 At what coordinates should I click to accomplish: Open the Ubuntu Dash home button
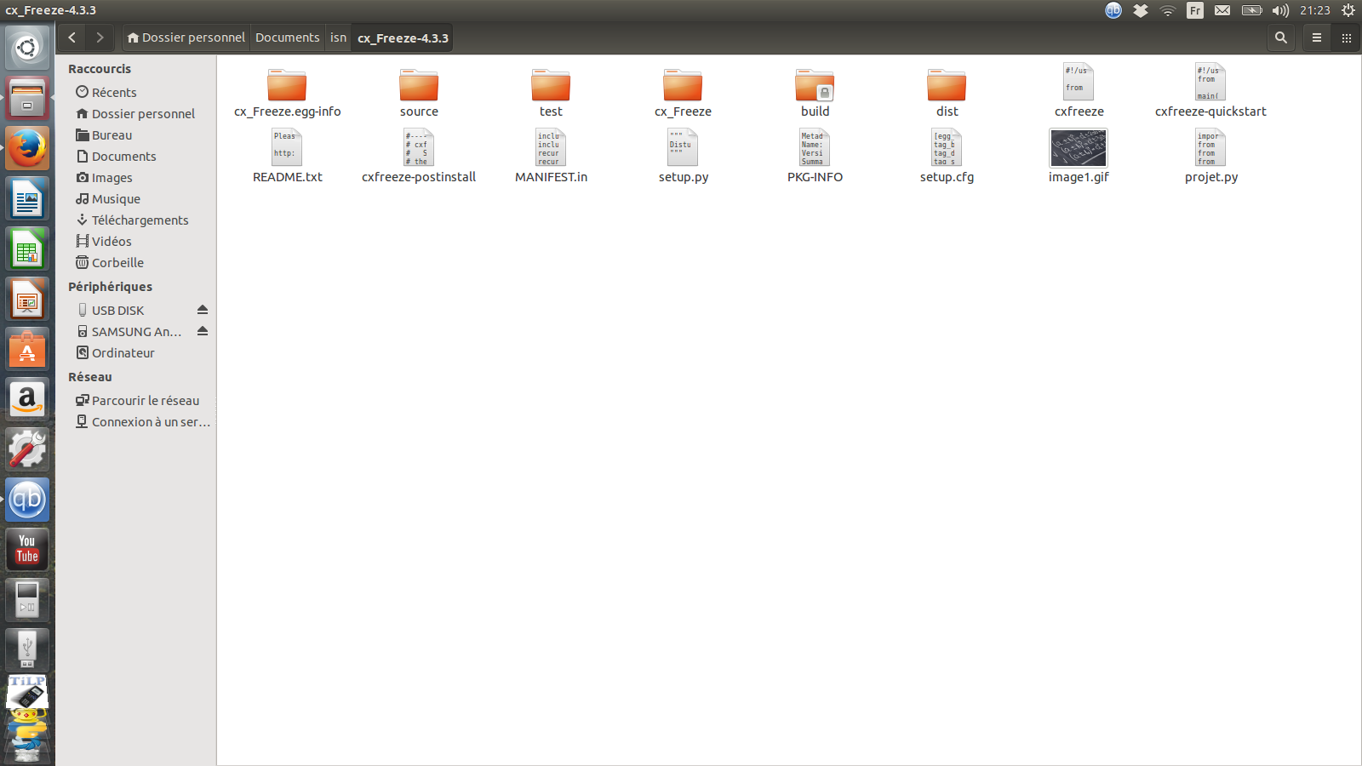(27, 48)
